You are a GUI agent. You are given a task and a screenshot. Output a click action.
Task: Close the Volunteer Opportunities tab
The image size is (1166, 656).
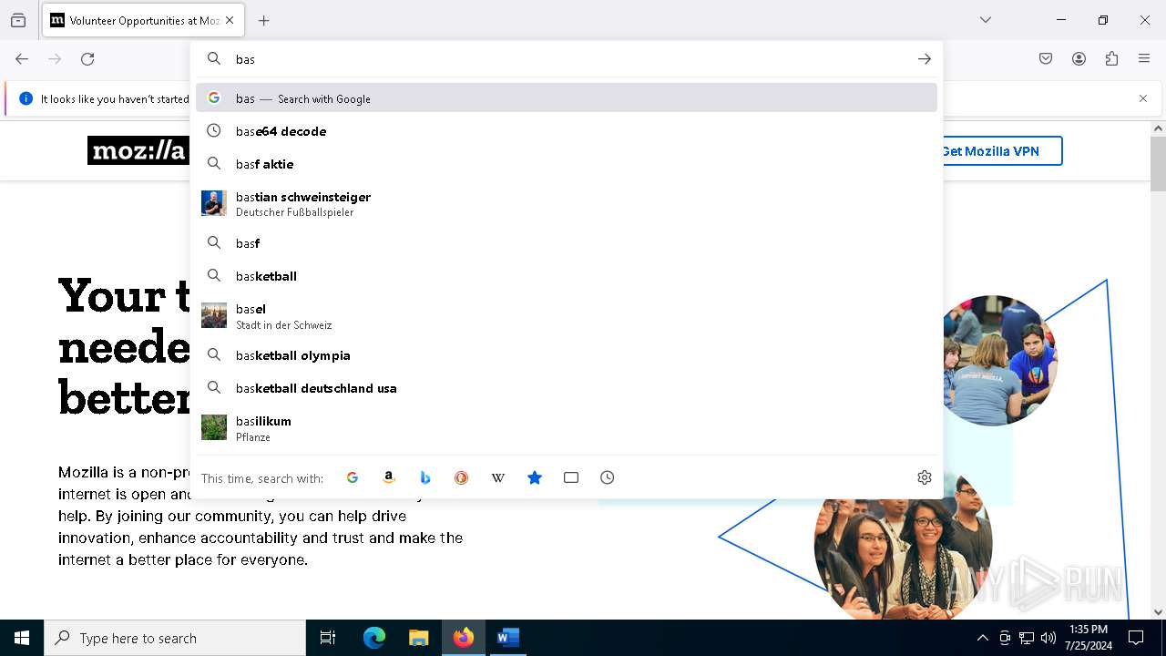point(230,20)
